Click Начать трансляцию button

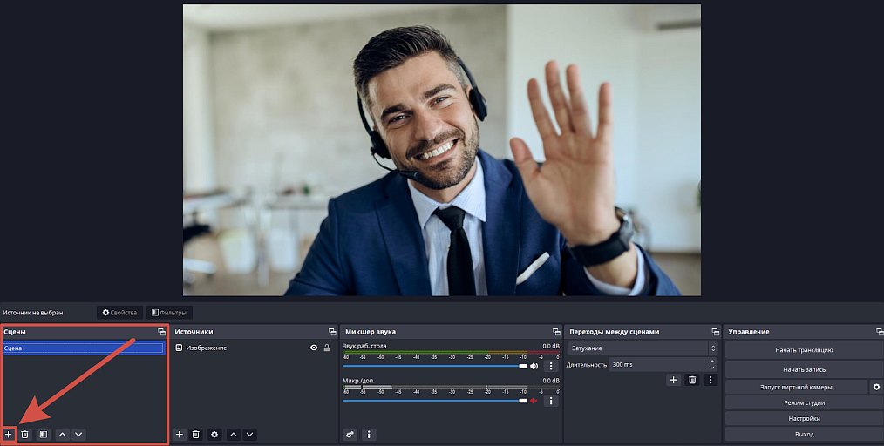[x=804, y=349]
